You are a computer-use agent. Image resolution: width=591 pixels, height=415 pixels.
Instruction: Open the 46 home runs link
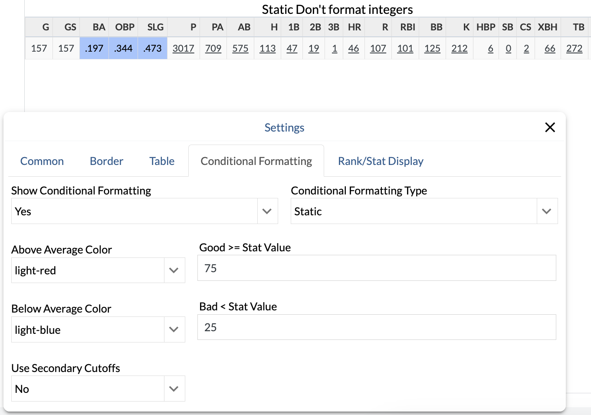click(x=353, y=48)
